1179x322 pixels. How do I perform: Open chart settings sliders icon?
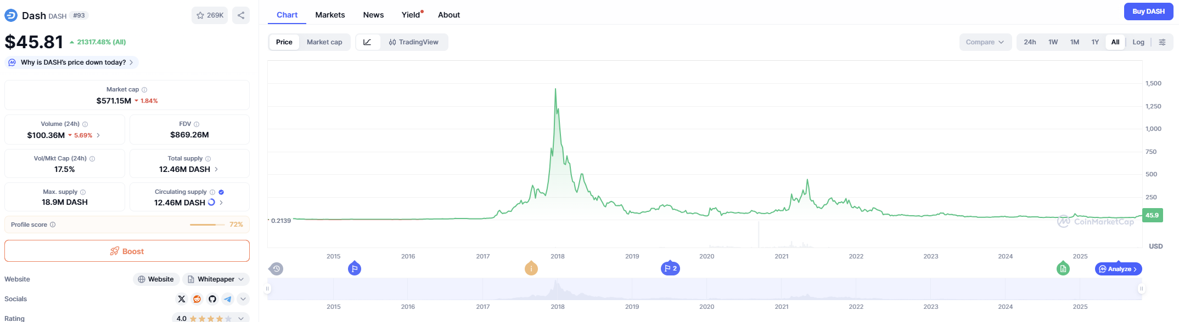coord(1162,42)
